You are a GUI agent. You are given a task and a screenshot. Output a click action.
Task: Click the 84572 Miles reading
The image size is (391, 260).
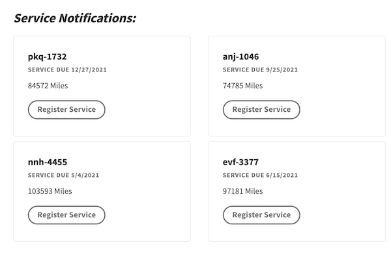(x=48, y=85)
